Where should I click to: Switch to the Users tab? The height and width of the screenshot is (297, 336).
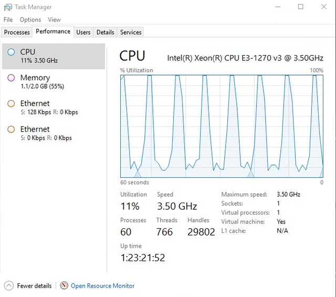point(83,33)
